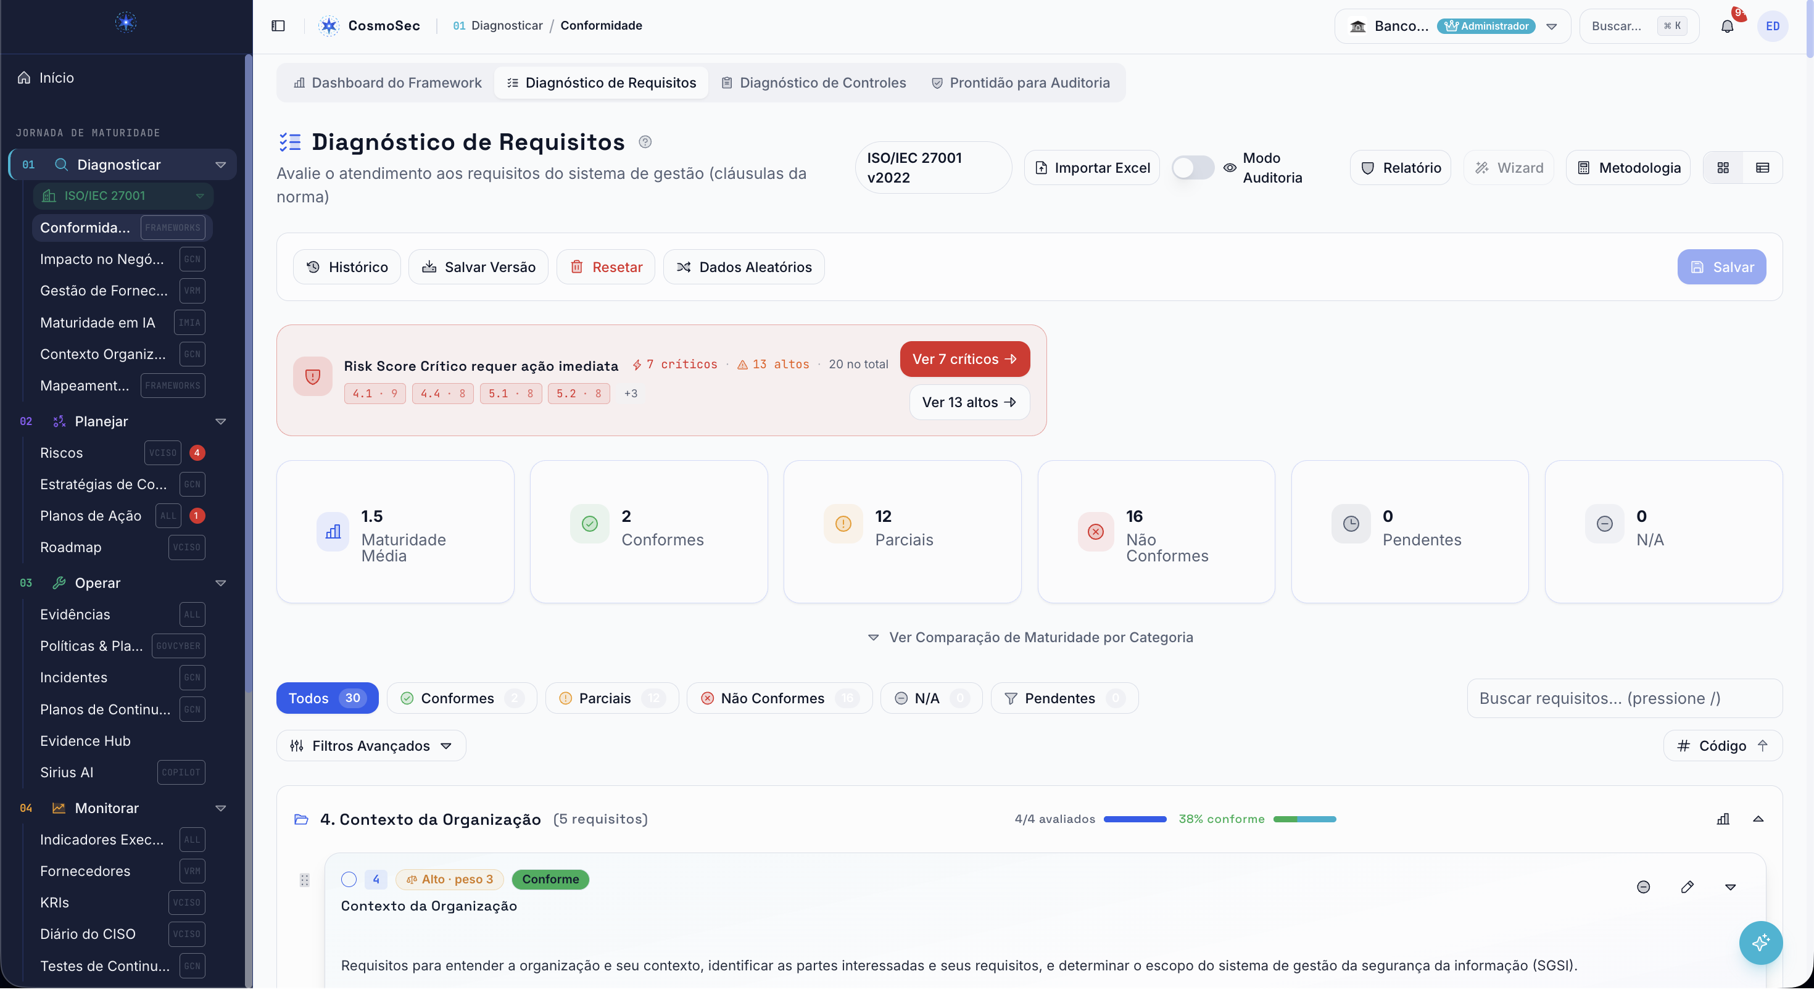Image resolution: width=1814 pixels, height=1008 pixels.
Task: Expand Filtros Avançados dropdown
Action: coord(371,745)
